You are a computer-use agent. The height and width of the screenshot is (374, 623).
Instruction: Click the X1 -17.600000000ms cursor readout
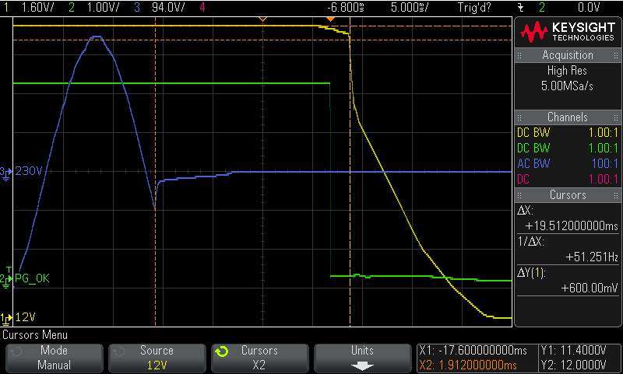pos(473,351)
